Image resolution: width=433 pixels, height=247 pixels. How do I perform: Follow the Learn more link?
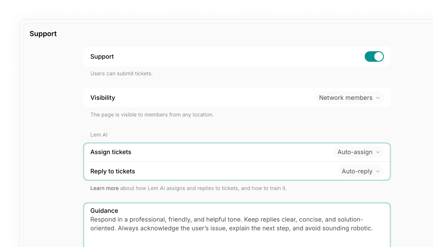pyautogui.click(x=104, y=188)
